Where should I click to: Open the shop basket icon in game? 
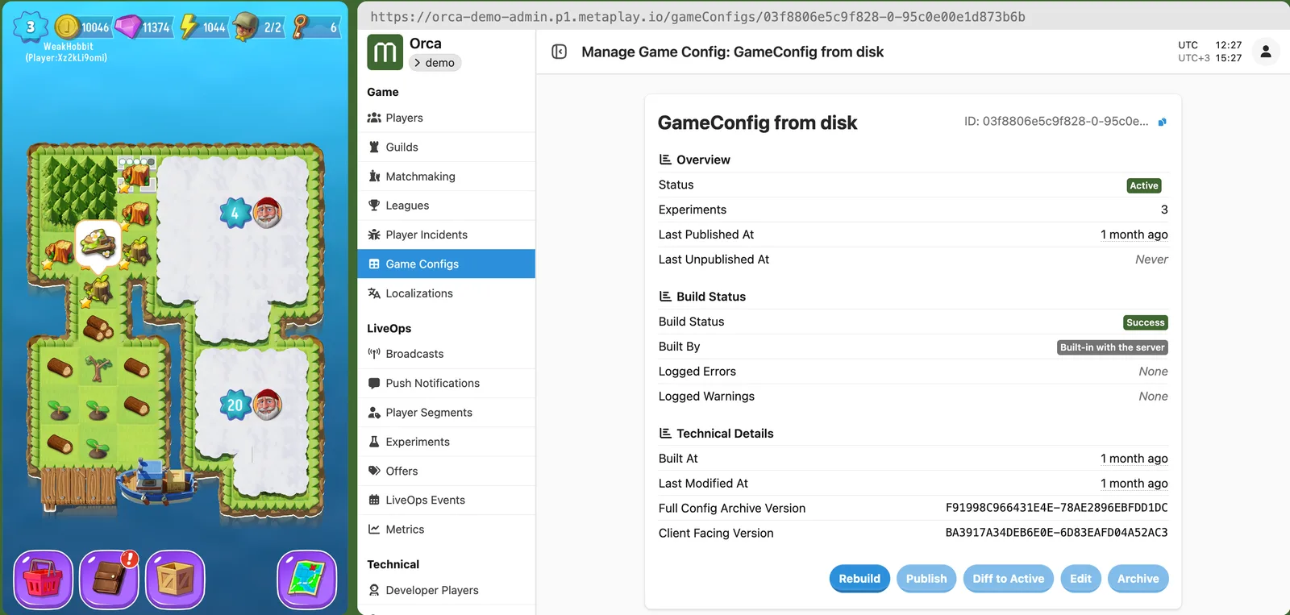(44, 580)
